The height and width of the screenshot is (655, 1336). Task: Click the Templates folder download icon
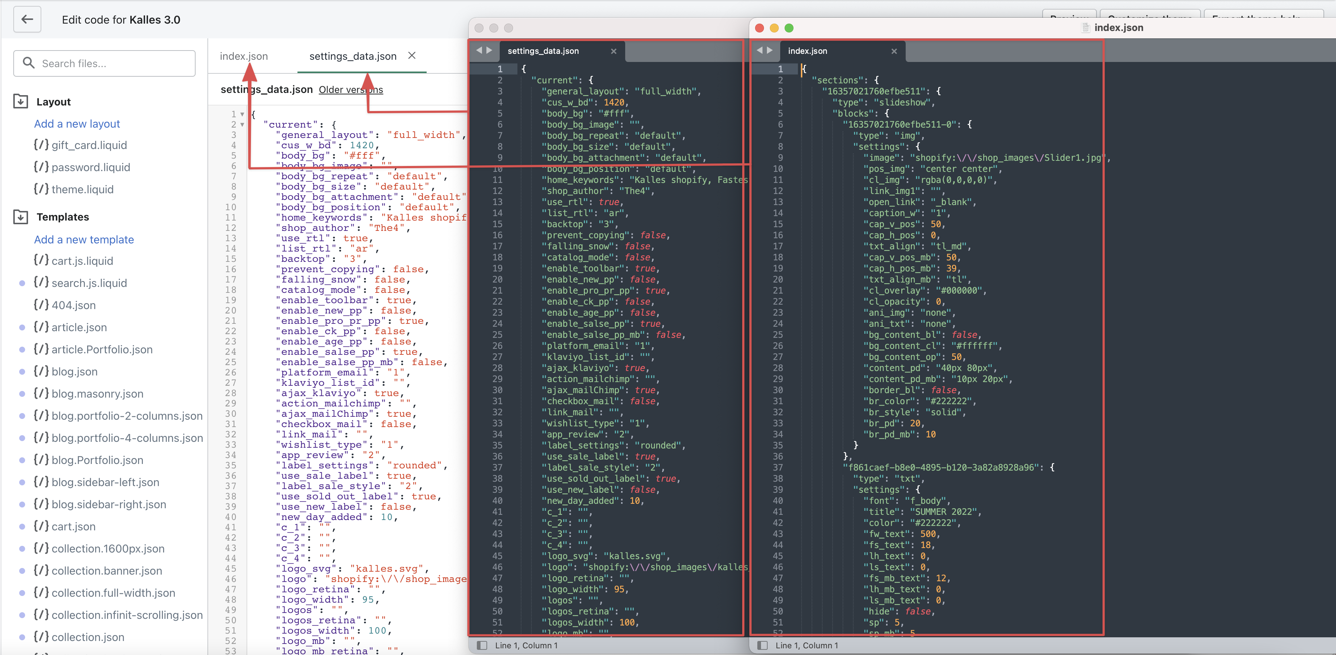click(x=21, y=216)
